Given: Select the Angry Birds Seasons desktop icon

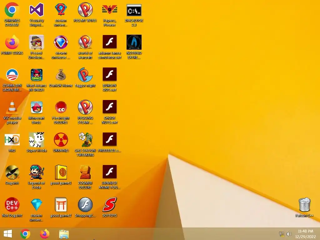Looking at the screenshot, I should 37,42.
